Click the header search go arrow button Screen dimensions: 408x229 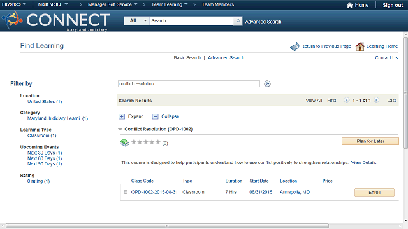click(x=238, y=21)
